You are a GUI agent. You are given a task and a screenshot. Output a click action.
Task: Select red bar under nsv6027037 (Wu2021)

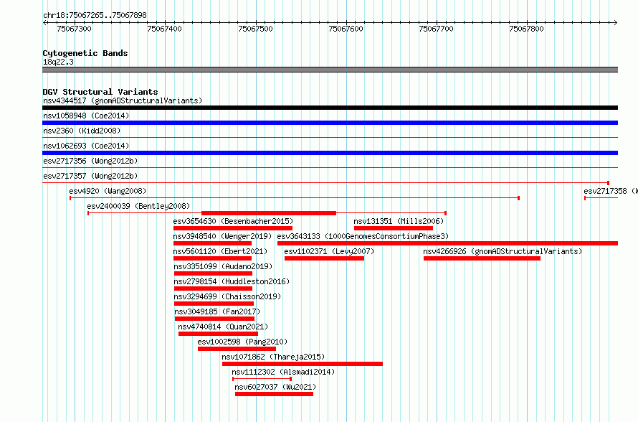(275, 394)
